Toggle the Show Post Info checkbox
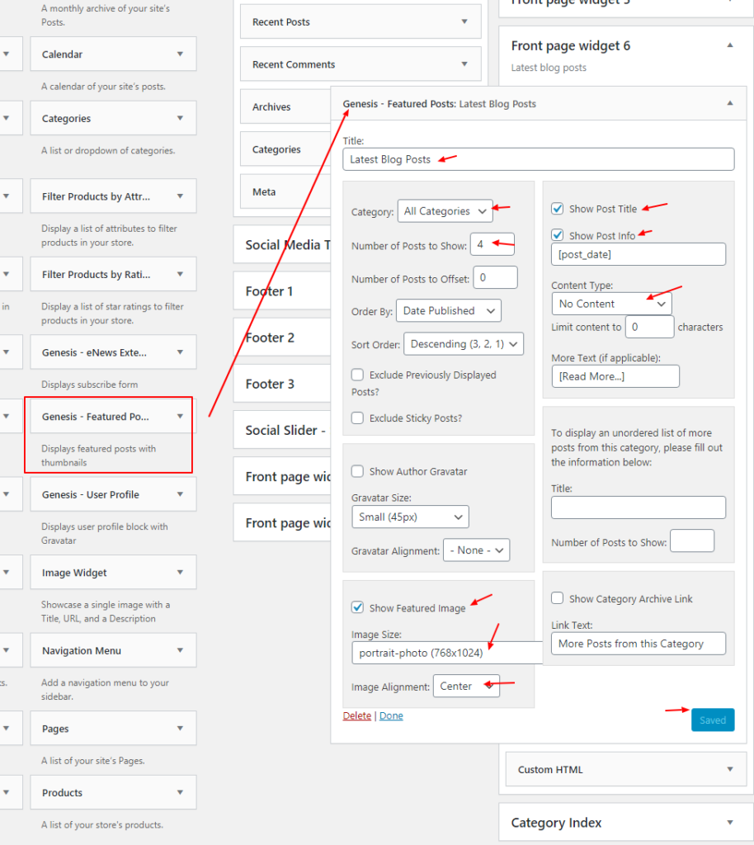754x845 pixels. point(558,235)
